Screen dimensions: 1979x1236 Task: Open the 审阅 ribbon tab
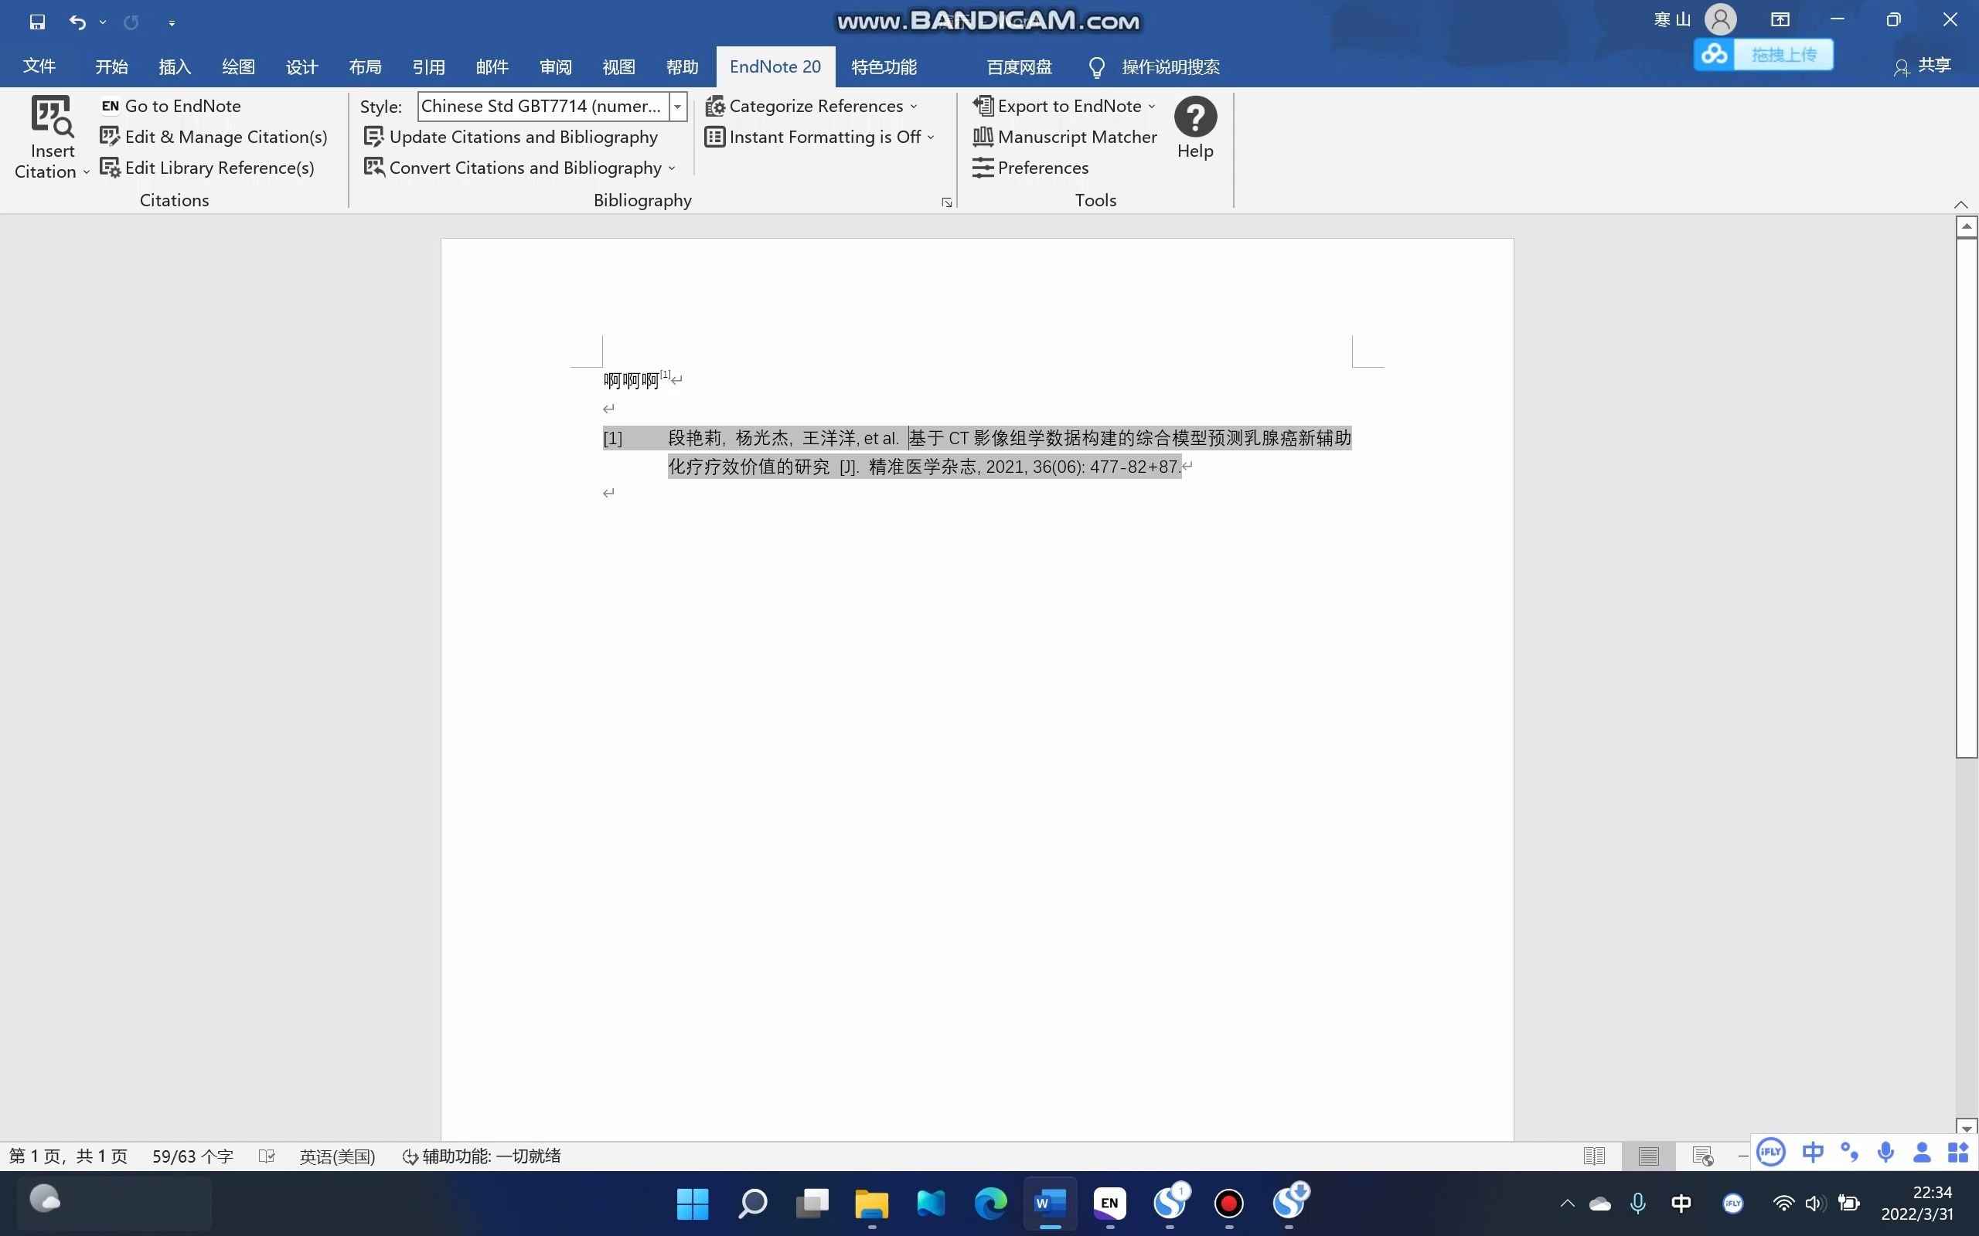[x=554, y=66]
